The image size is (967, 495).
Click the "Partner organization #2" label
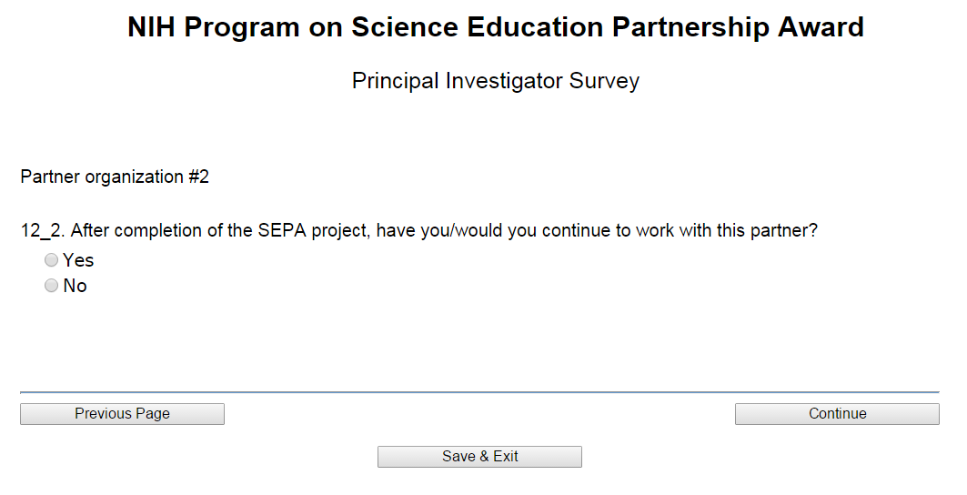click(115, 177)
